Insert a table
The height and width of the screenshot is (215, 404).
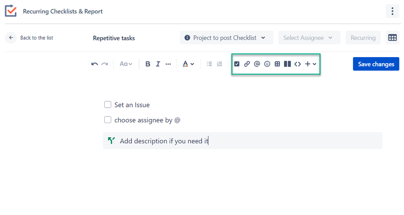(x=277, y=64)
